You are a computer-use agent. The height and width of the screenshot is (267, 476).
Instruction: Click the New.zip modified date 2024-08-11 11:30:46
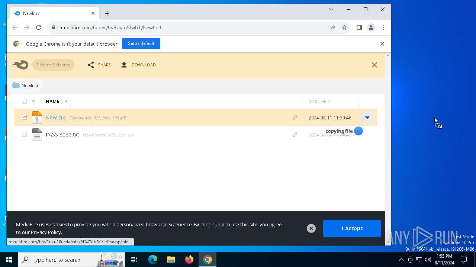330,118
